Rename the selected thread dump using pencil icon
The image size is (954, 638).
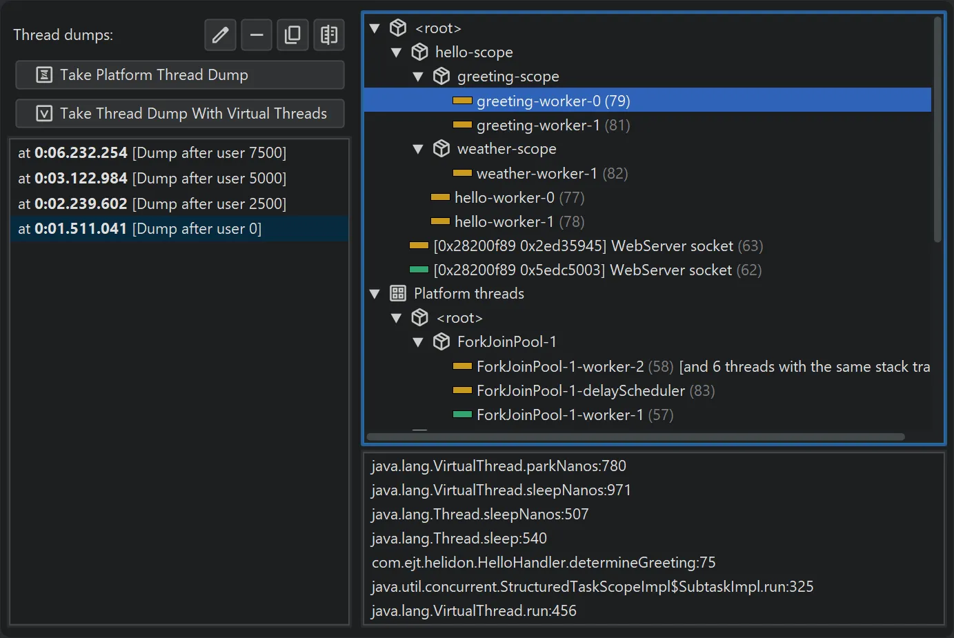tap(220, 34)
